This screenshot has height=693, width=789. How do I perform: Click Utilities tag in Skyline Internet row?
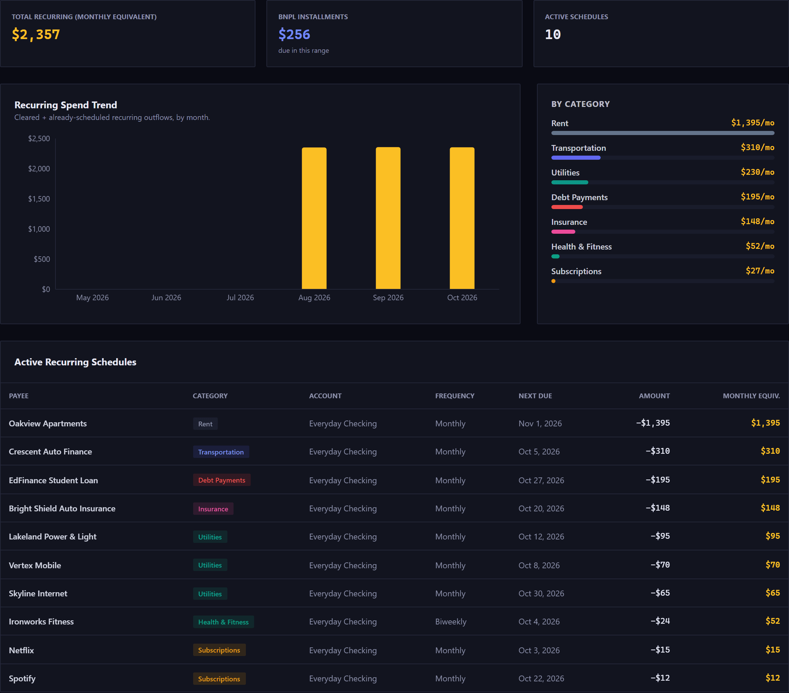210,594
